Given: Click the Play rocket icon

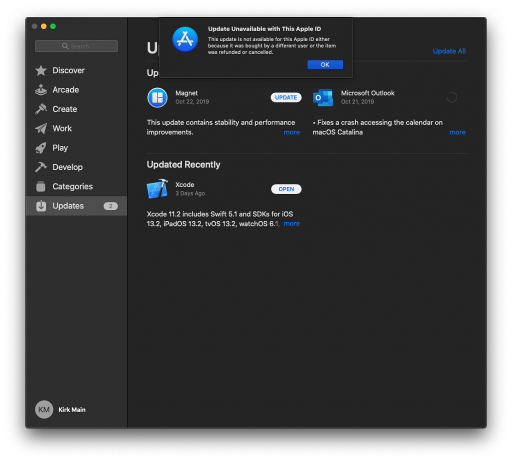Looking at the screenshot, I should (41, 148).
